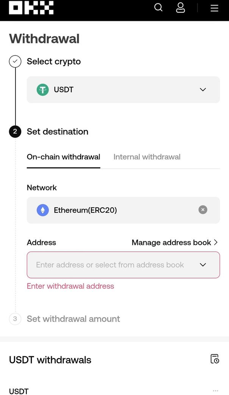This screenshot has width=229, height=395.
Task: Click the withdrawal address input field
Action: (110, 265)
